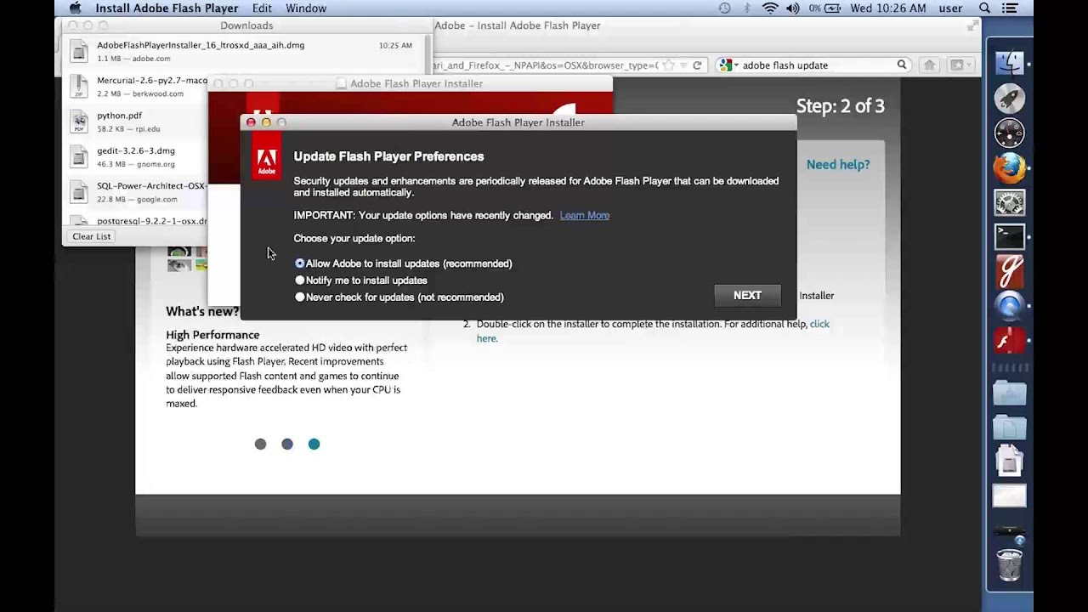The image size is (1088, 612).
Task: Select the second carousel dot
Action: coord(287,445)
